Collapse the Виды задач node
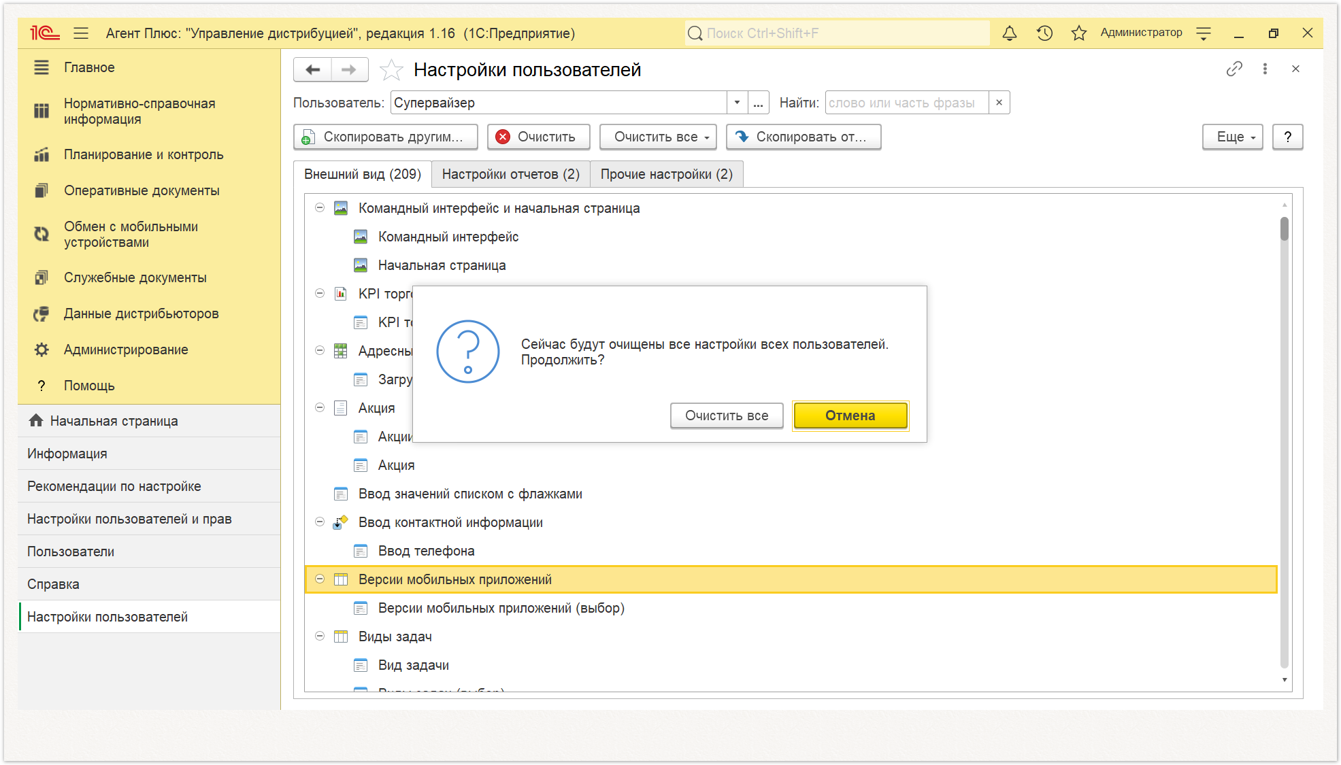 320,636
